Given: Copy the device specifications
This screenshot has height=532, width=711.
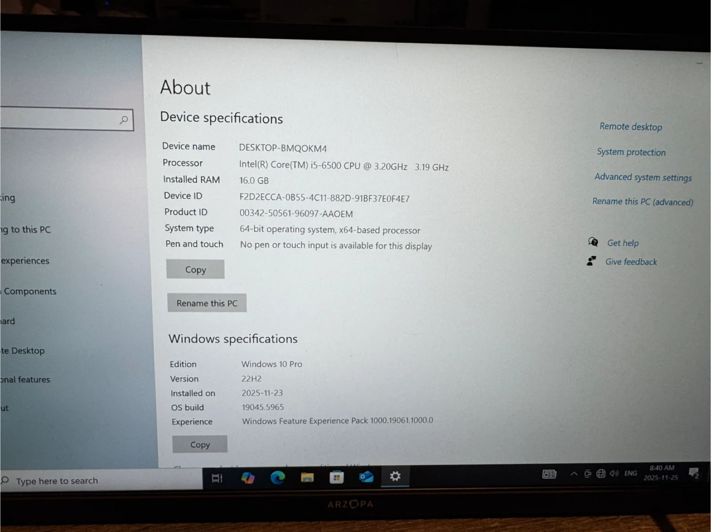Looking at the screenshot, I should coord(196,269).
